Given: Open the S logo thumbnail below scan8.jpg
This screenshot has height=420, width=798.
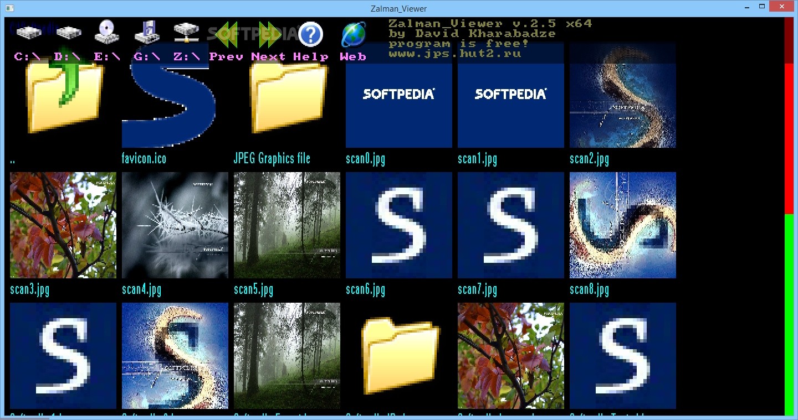Looking at the screenshot, I should 623,356.
